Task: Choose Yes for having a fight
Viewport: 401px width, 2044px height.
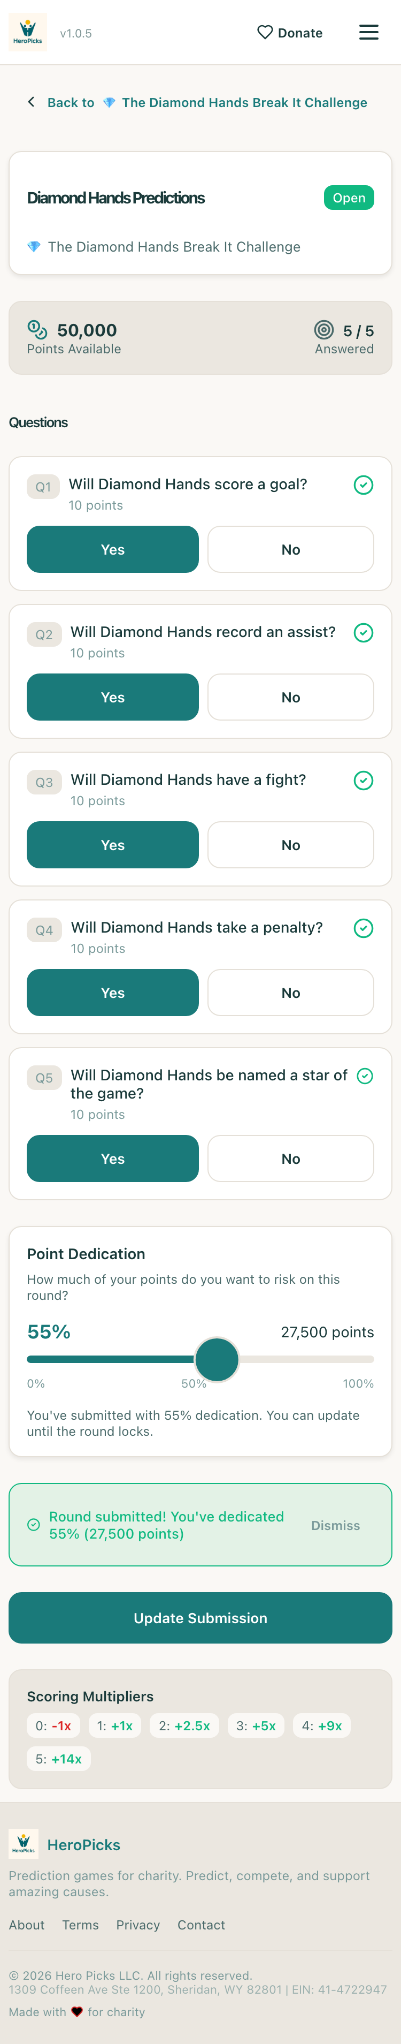Action: coord(112,844)
